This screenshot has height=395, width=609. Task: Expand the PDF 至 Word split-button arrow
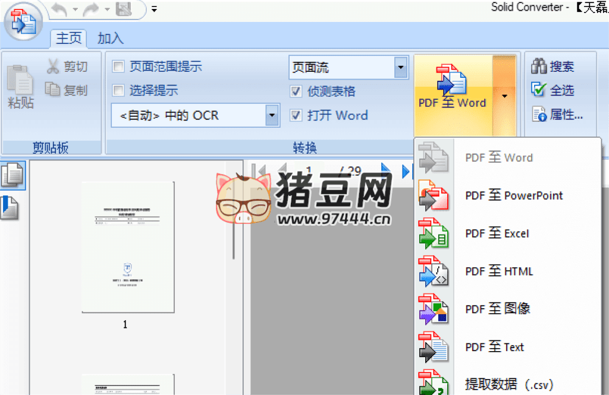504,95
